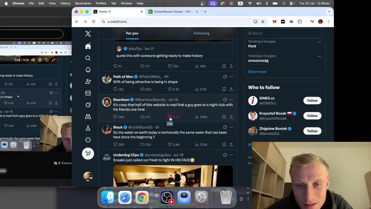The height and width of the screenshot is (209, 371).
Task: Play the Underdog Clips video thumbnail
Action: 173,176
